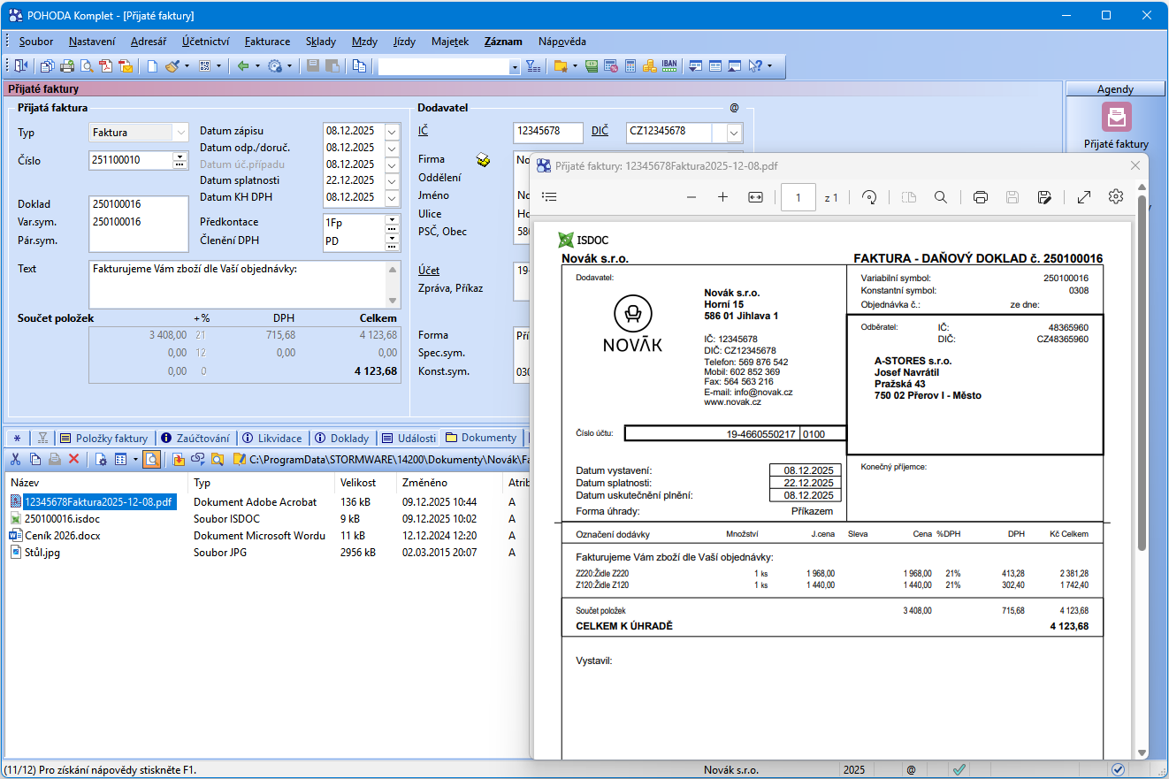Toggle the document preview button
The image size is (1169, 779).
(x=151, y=459)
